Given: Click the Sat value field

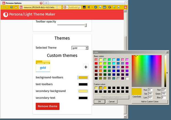Looking at the screenshot, I should (x=150, y=93).
